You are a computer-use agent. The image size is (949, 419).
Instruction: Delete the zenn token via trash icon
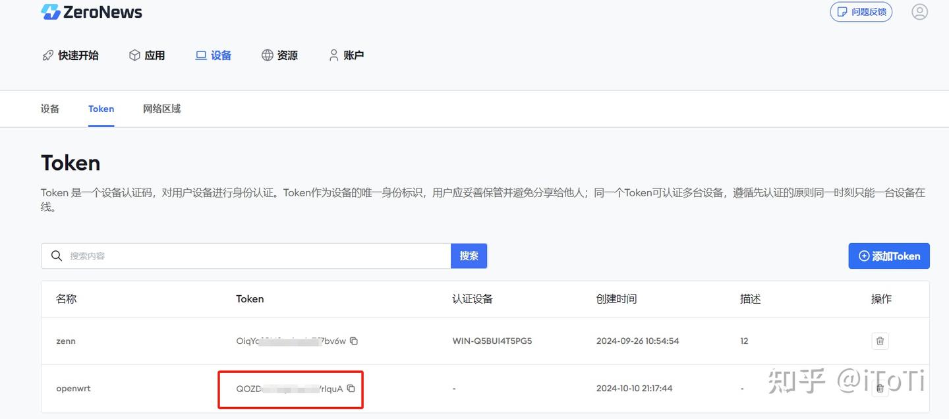point(880,341)
